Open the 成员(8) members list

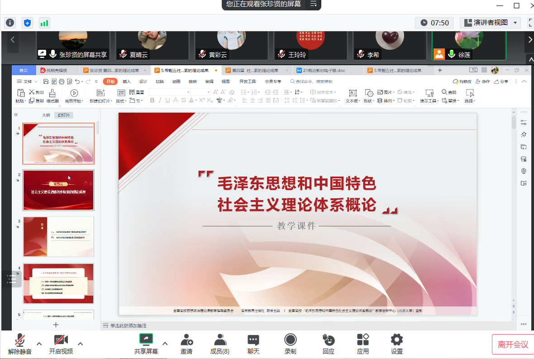pos(220,344)
